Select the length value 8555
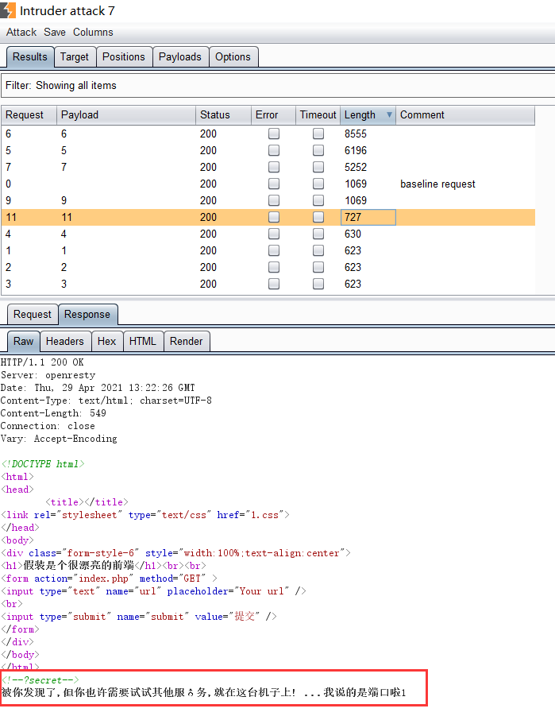Viewport: 555px width, 720px height. [356, 134]
